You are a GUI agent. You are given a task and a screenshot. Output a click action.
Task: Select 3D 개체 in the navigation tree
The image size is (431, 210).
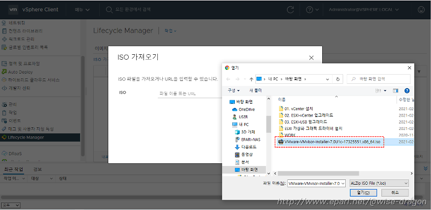tap(245, 132)
